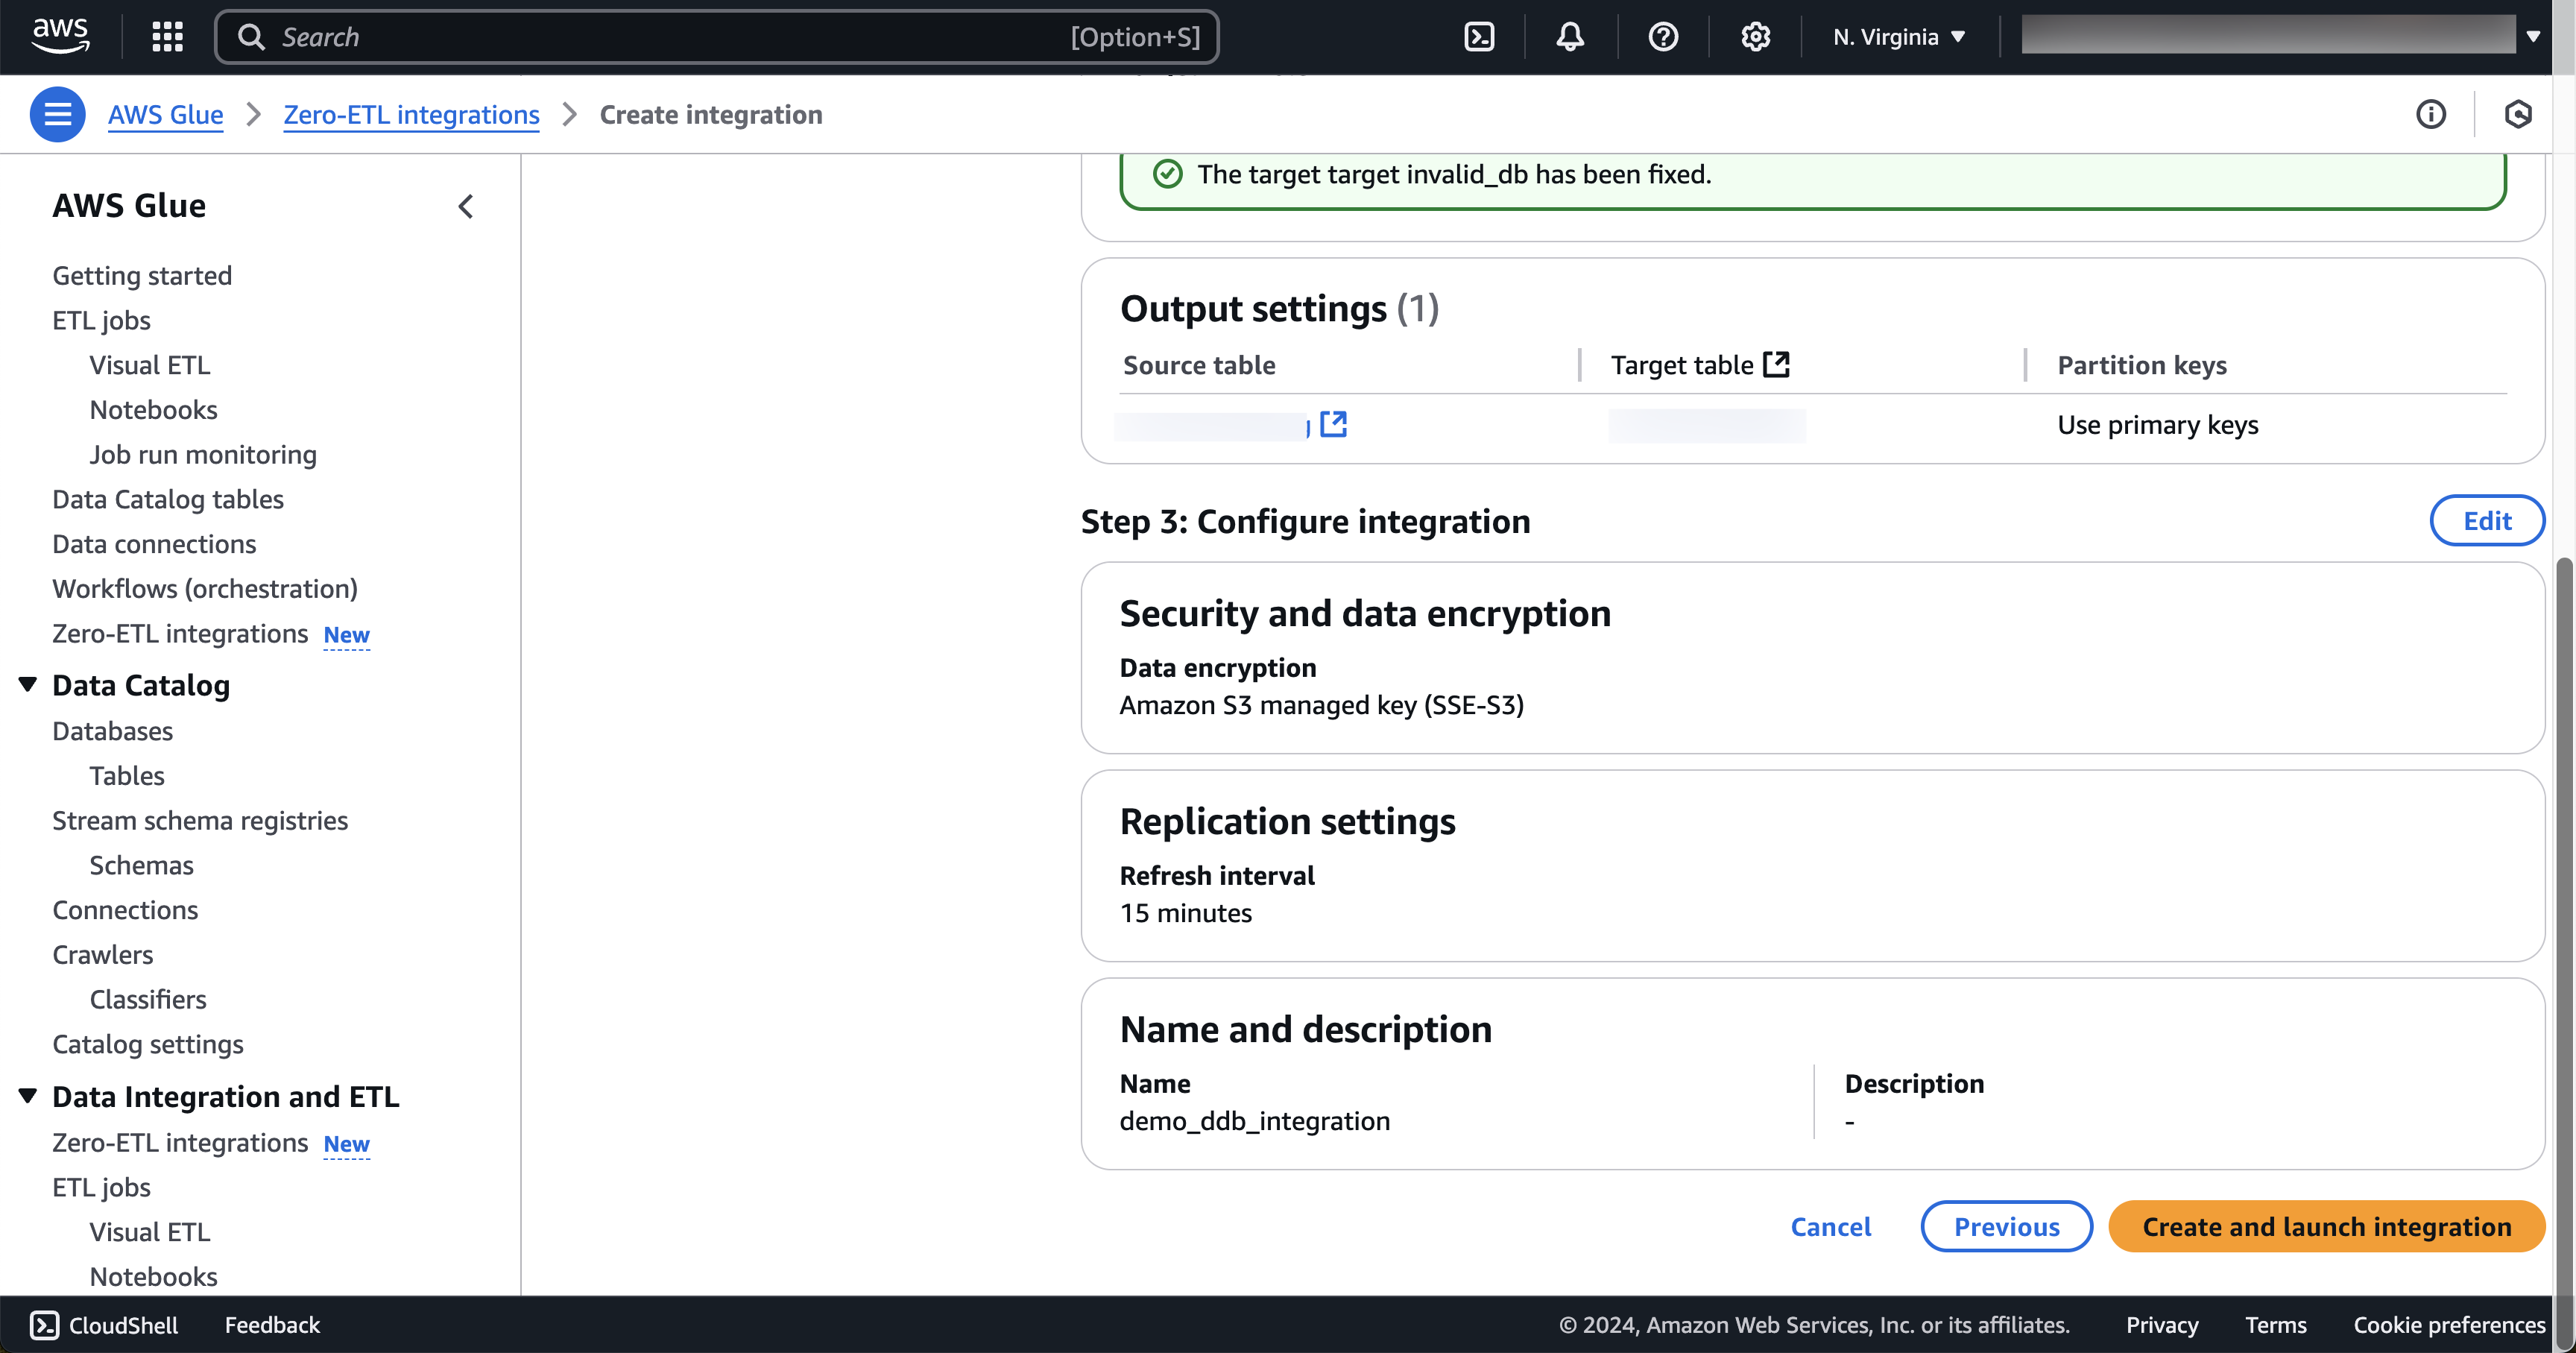Collapse Data Integration and ETL section

28,1096
